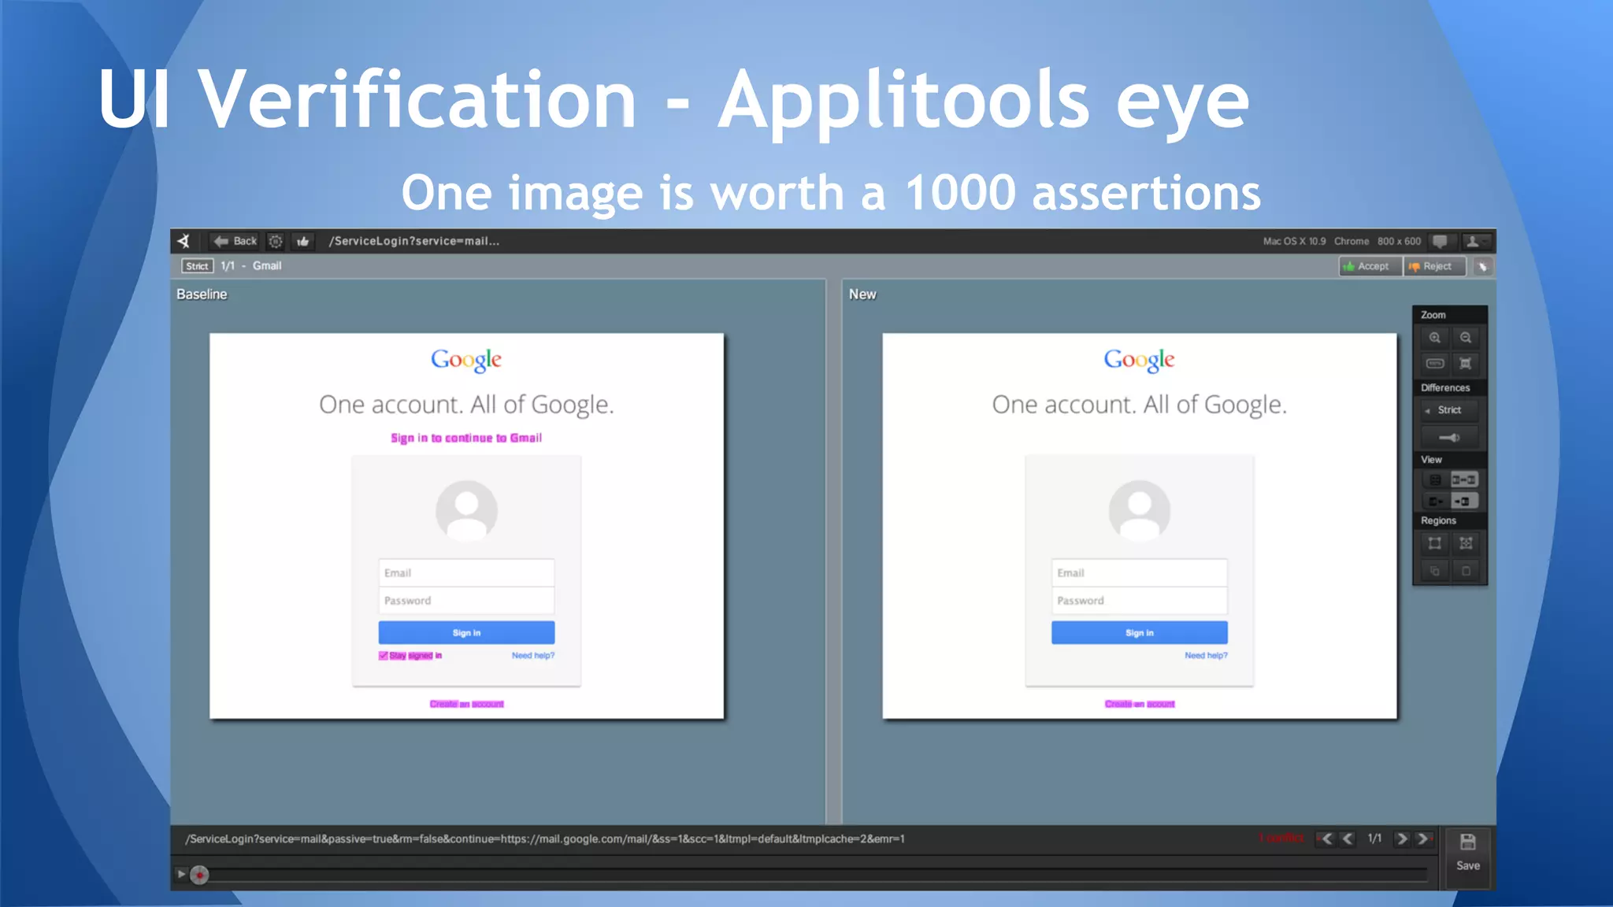
Task: Click the red timeline marker dot
Action: point(199,875)
